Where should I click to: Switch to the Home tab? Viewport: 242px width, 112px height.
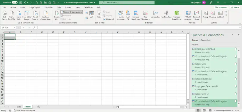[x=13, y=7]
